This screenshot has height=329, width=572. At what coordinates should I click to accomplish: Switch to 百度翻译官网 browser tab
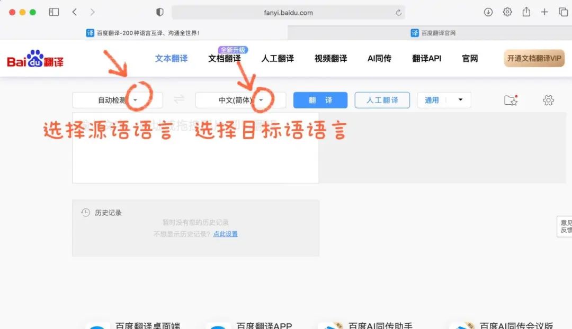point(430,33)
